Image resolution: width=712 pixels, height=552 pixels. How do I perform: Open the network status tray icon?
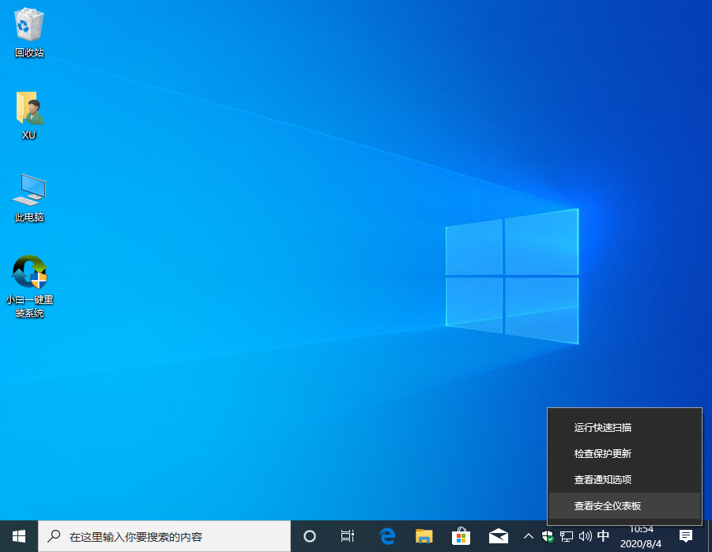pyautogui.click(x=566, y=536)
